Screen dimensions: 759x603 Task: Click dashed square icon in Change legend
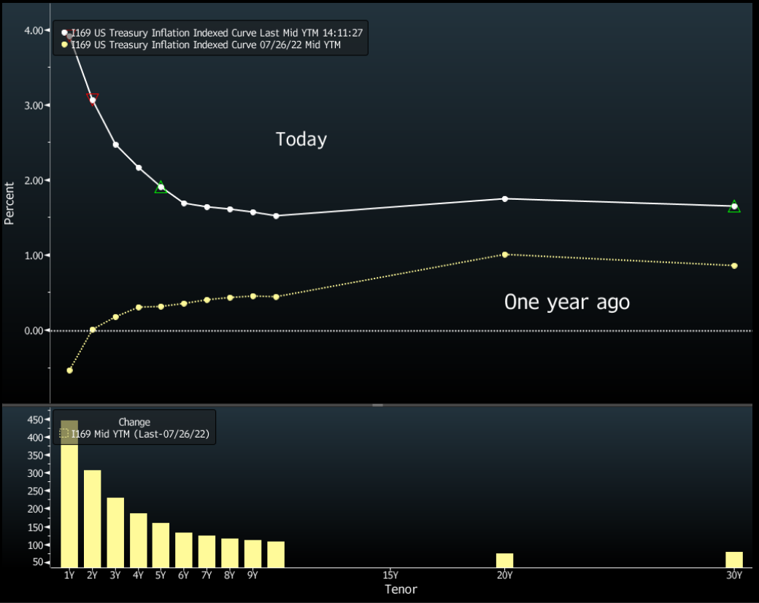coord(64,434)
